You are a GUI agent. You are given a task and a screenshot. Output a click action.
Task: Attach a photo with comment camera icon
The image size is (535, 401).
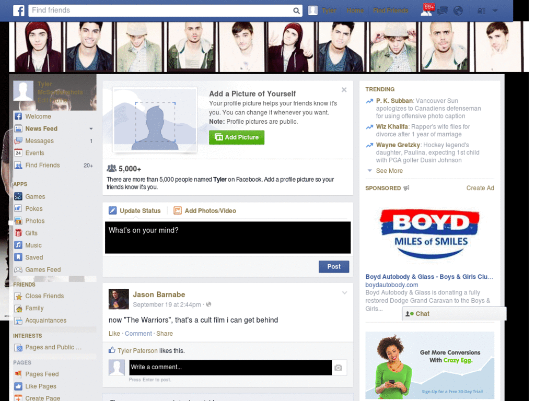point(339,368)
